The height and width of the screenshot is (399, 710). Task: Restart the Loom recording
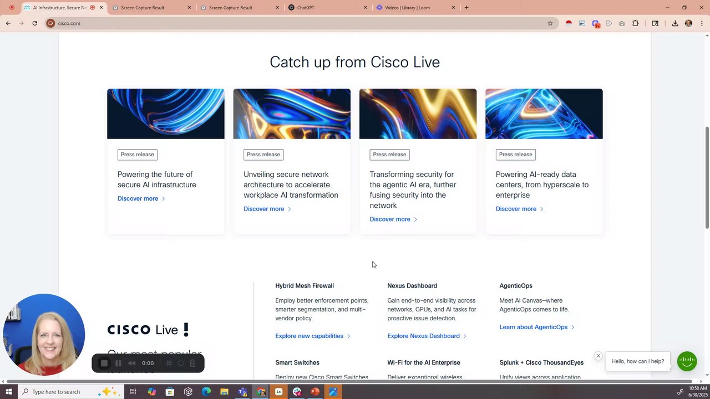click(181, 364)
